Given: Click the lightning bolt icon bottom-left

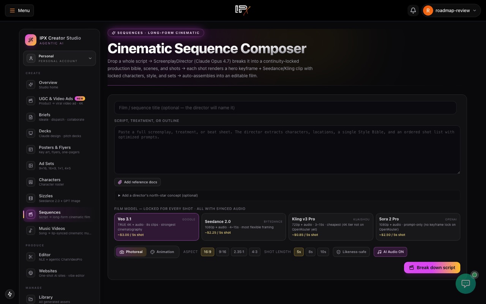Looking at the screenshot, I should [10, 294].
